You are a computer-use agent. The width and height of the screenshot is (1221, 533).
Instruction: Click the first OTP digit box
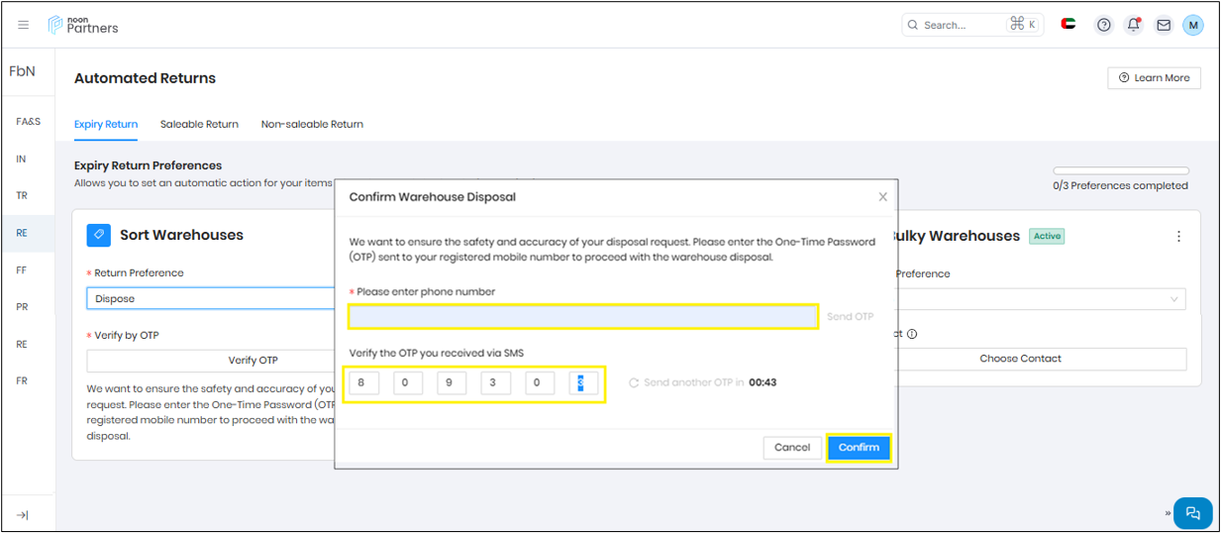[364, 382]
